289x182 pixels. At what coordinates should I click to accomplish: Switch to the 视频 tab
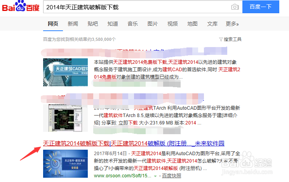(172, 24)
